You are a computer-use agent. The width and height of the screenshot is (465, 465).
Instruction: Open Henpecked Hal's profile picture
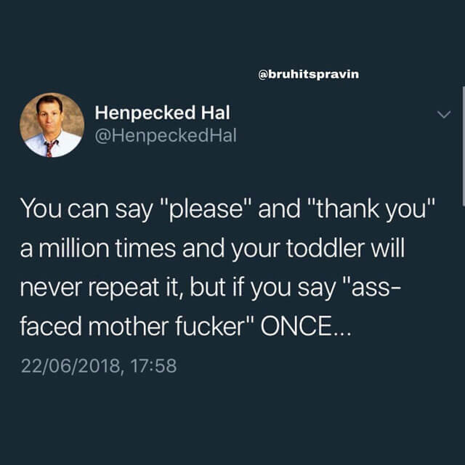pyautogui.click(x=52, y=125)
